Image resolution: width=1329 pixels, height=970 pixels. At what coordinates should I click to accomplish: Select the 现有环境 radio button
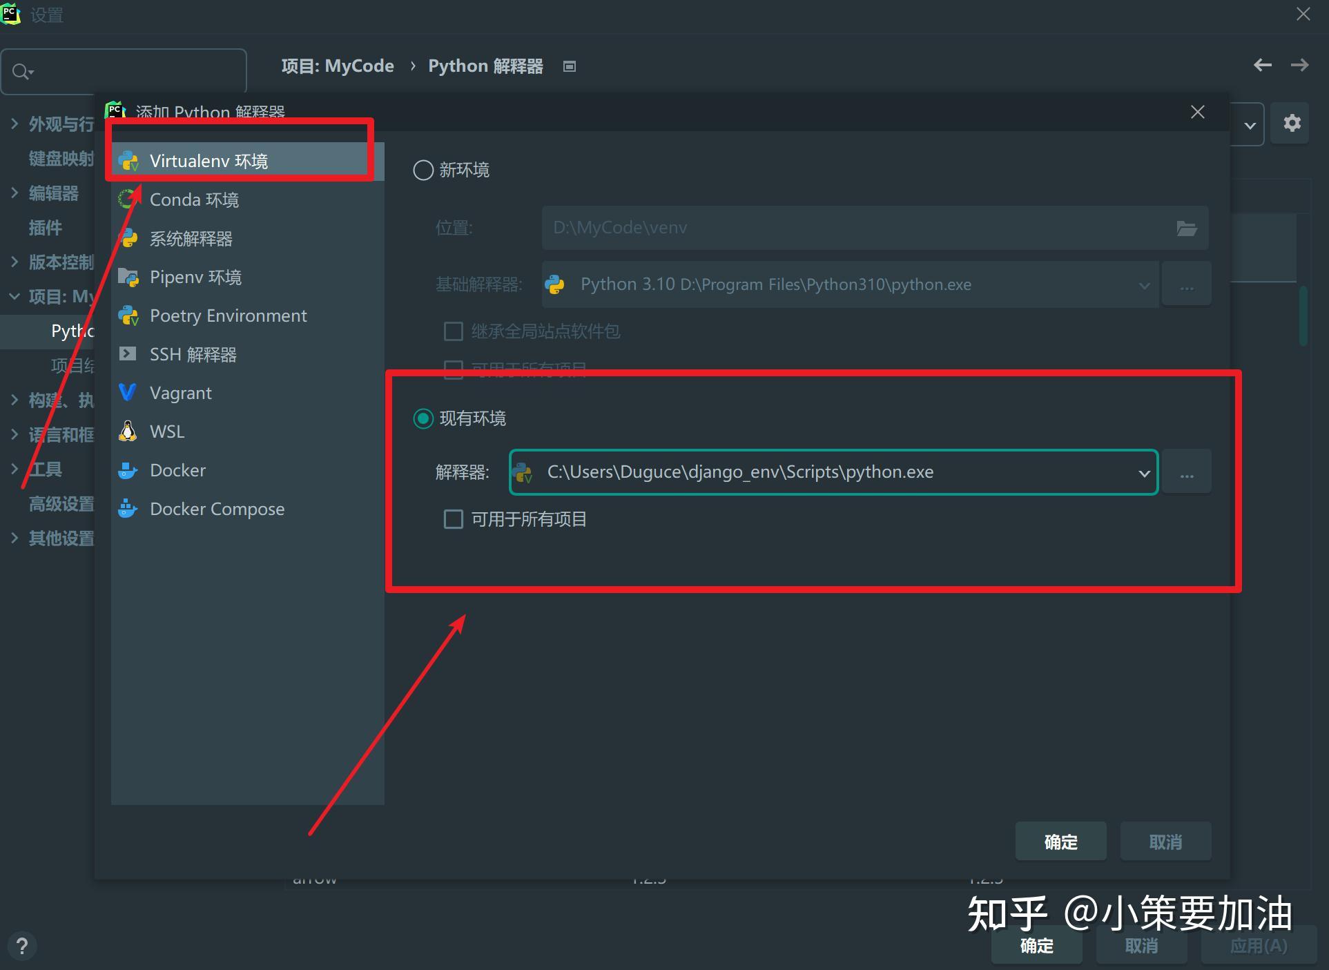[x=423, y=418]
